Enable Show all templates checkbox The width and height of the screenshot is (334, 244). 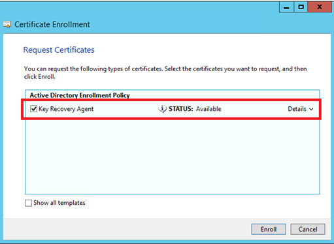click(x=28, y=203)
